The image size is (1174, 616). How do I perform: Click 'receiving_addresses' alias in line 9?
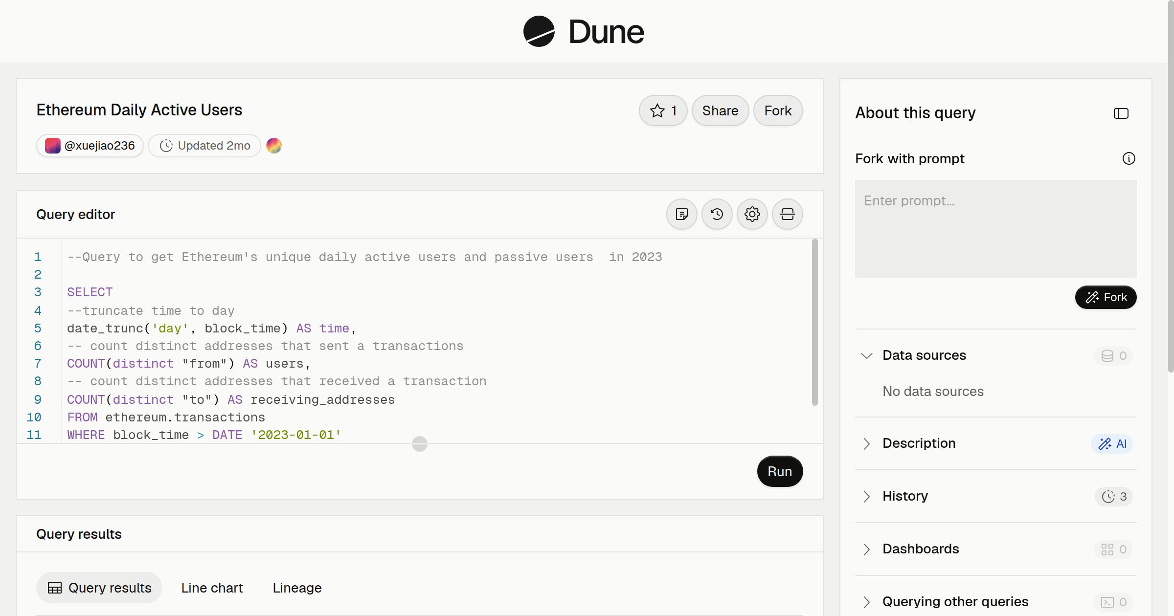click(322, 399)
